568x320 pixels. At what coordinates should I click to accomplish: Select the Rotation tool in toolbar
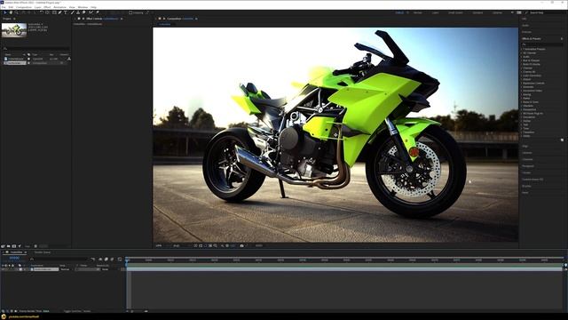(x=42, y=12)
